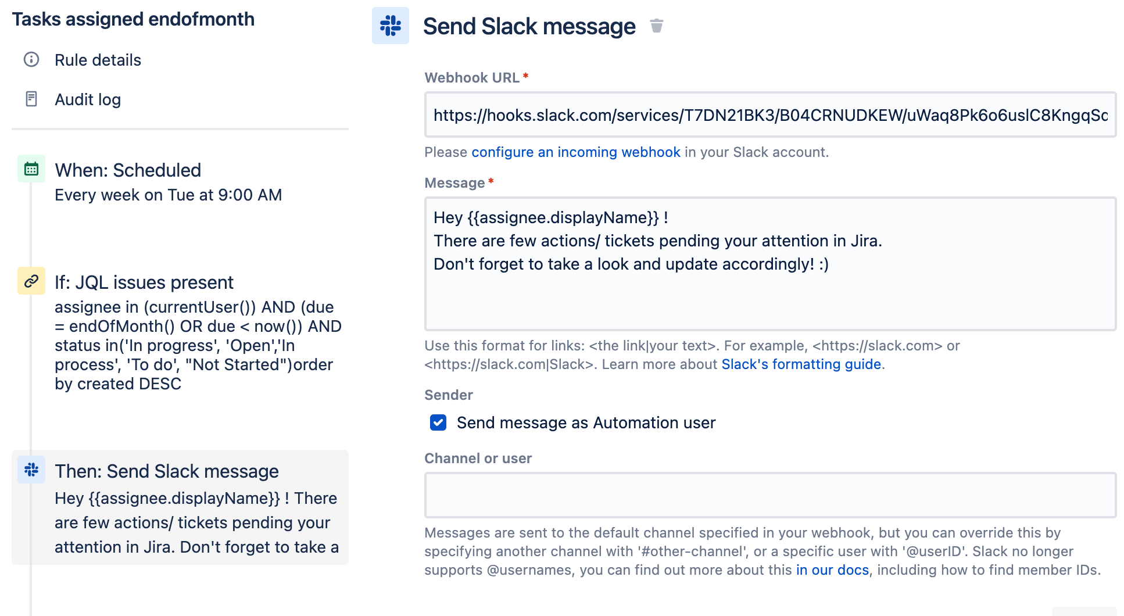
Task: Select the If: JQL issues present condition
Action: pyautogui.click(x=144, y=282)
